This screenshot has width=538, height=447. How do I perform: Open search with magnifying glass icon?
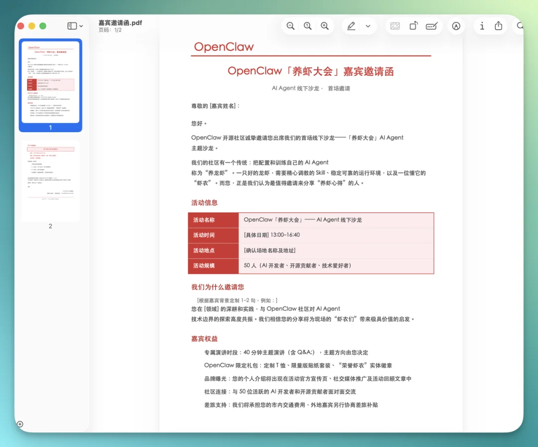click(x=520, y=26)
